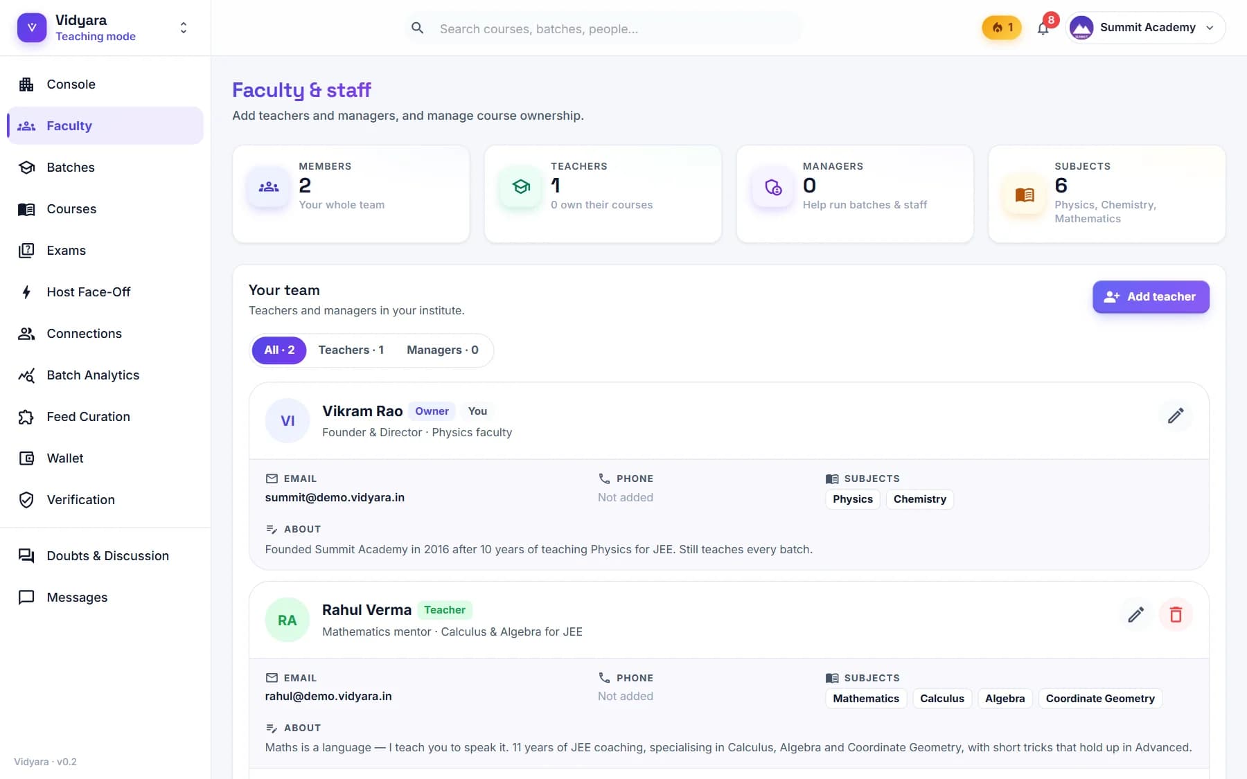Edit Rahul Verma's profile with the pencil
The width and height of the screenshot is (1247, 779).
[1135, 615]
